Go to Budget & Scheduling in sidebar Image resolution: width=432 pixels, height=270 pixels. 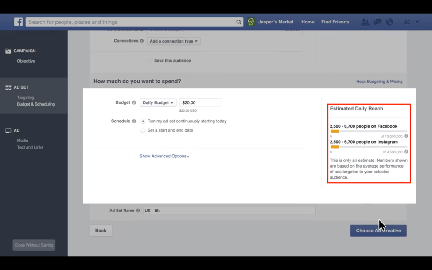tap(36, 104)
